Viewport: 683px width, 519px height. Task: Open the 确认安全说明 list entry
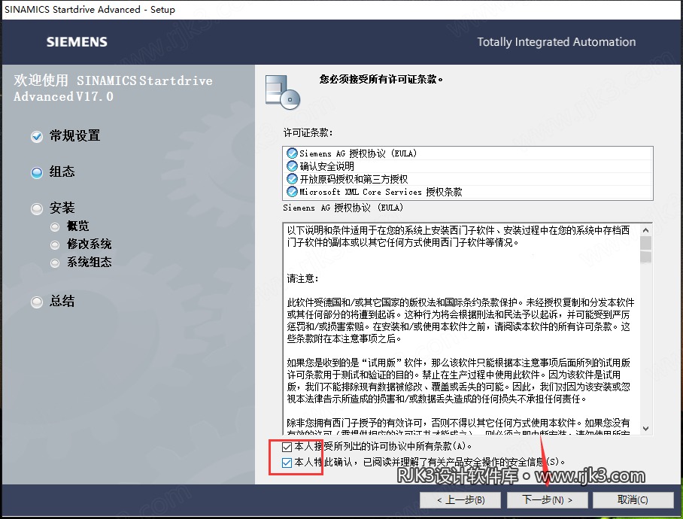coord(467,166)
